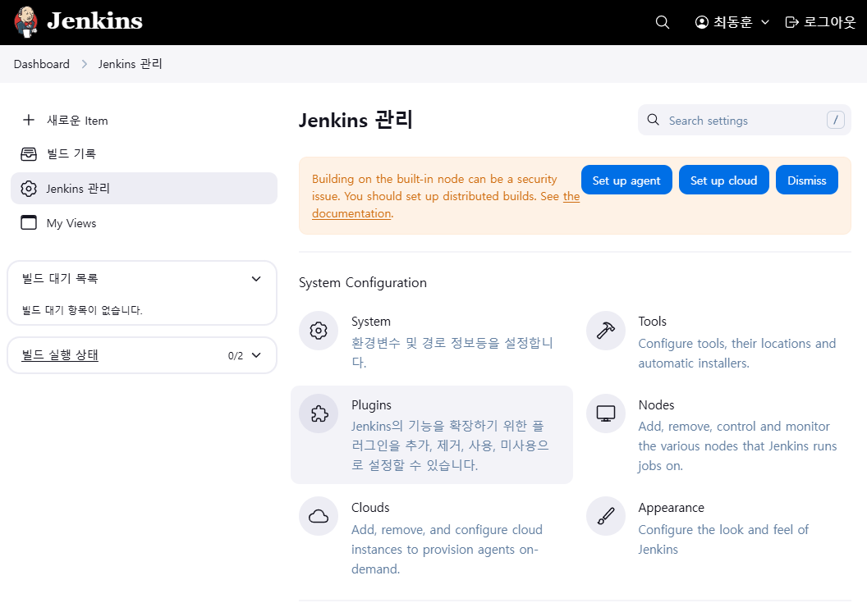Viewport: 867px width, 603px height.
Task: Click the Jenkins wordmark title in header
Action: pyautogui.click(x=94, y=21)
